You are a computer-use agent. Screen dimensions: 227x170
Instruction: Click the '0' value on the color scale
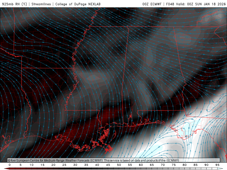(x=10, y=165)
